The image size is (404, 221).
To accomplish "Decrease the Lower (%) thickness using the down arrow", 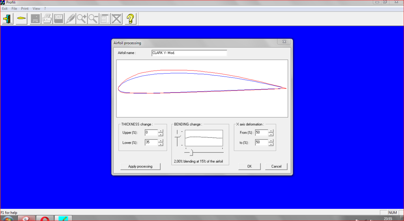I will point(161,144).
